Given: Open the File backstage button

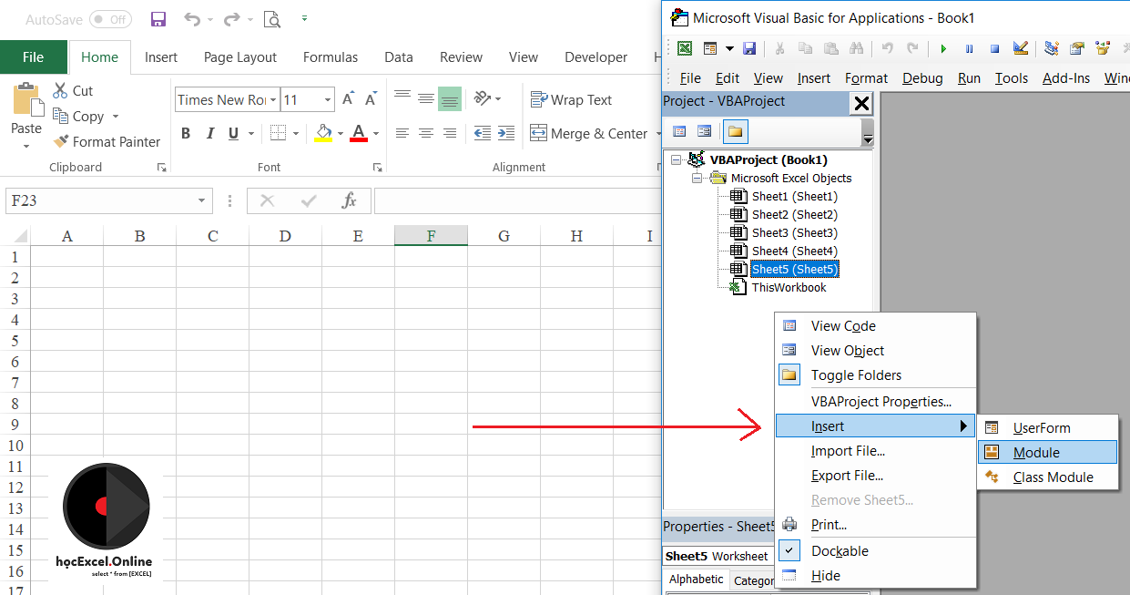Looking at the screenshot, I should (33, 56).
